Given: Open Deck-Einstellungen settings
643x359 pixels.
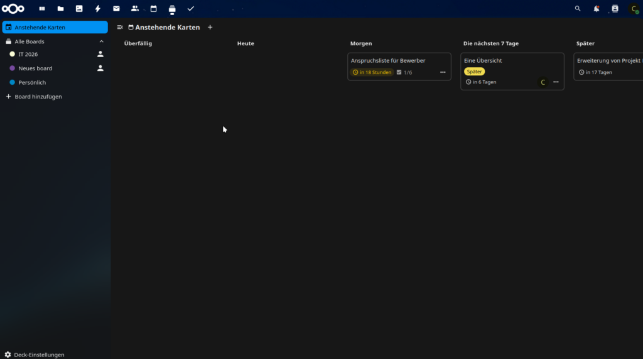Looking at the screenshot, I should (39, 355).
